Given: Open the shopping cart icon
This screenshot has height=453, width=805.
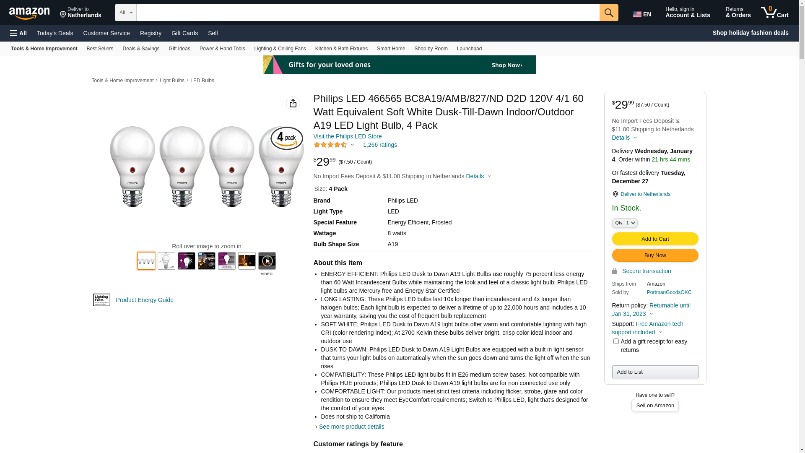Looking at the screenshot, I should pos(774,13).
